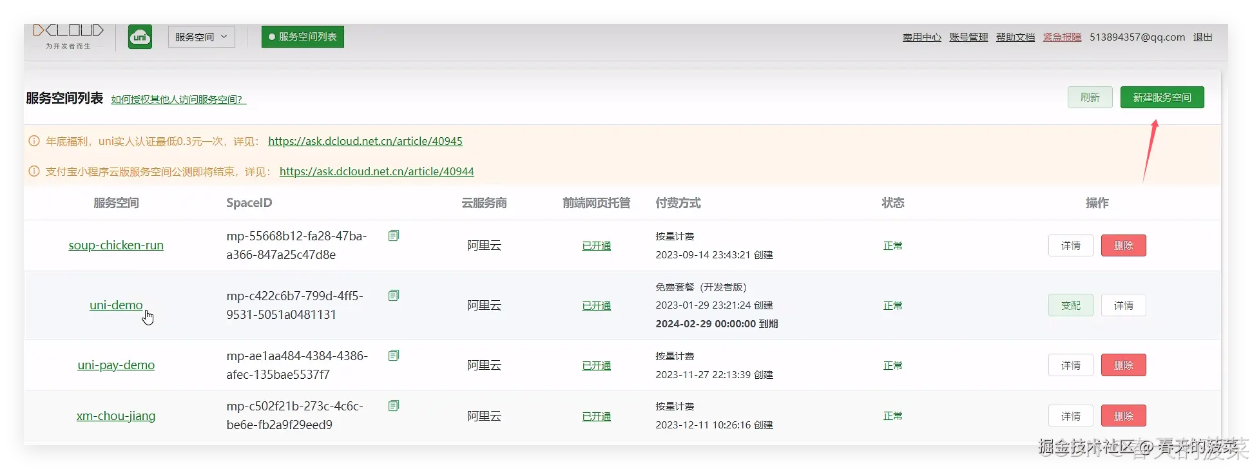Copy the uni-demo SpaceID
Screen dimensions: 1252x469
[394, 296]
